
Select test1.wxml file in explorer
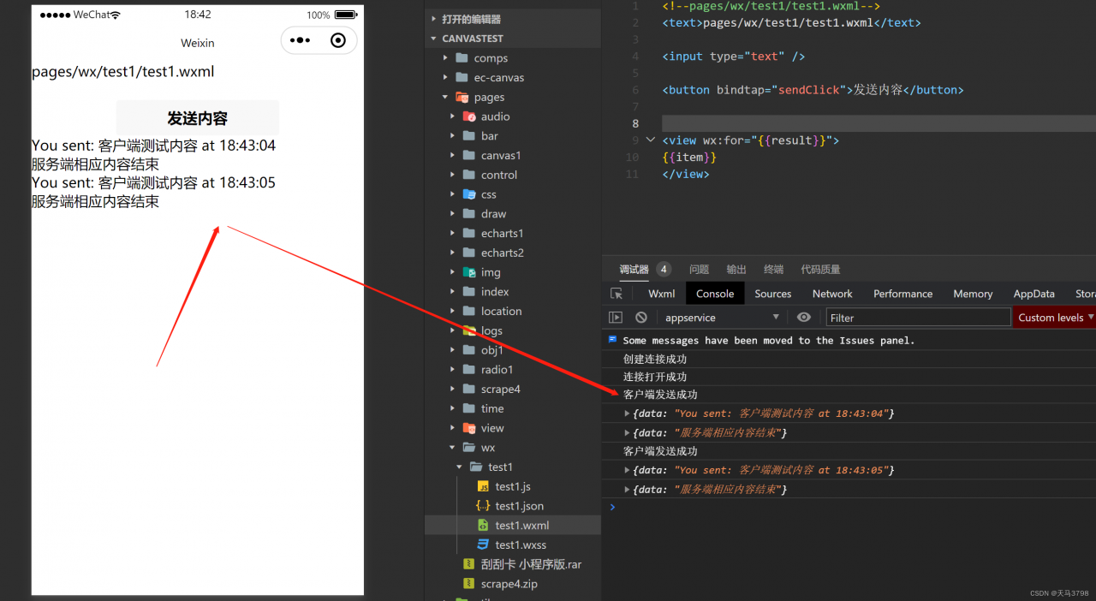coord(513,525)
